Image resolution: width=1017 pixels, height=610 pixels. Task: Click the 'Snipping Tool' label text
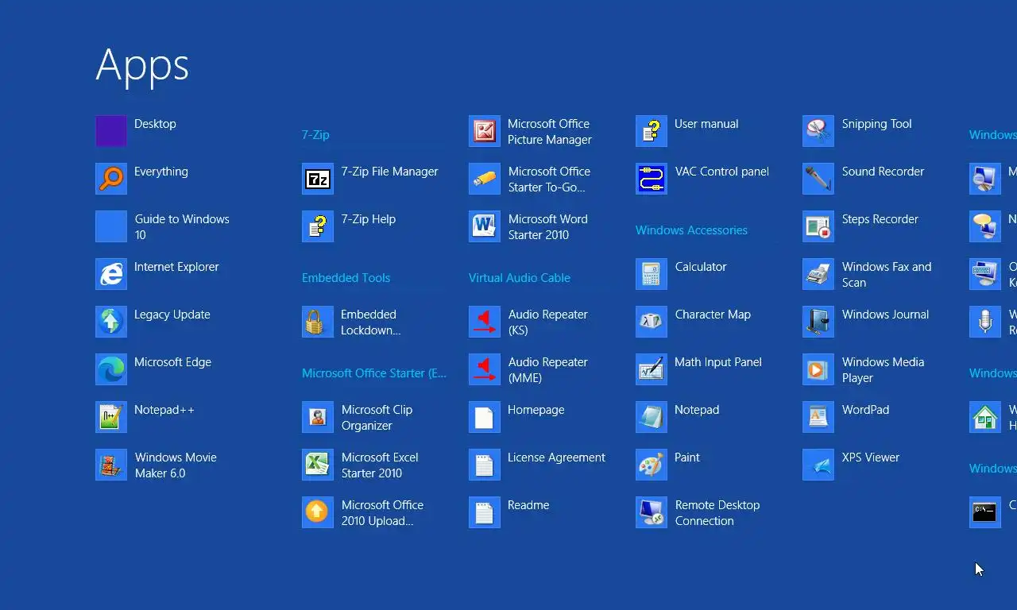[876, 124]
